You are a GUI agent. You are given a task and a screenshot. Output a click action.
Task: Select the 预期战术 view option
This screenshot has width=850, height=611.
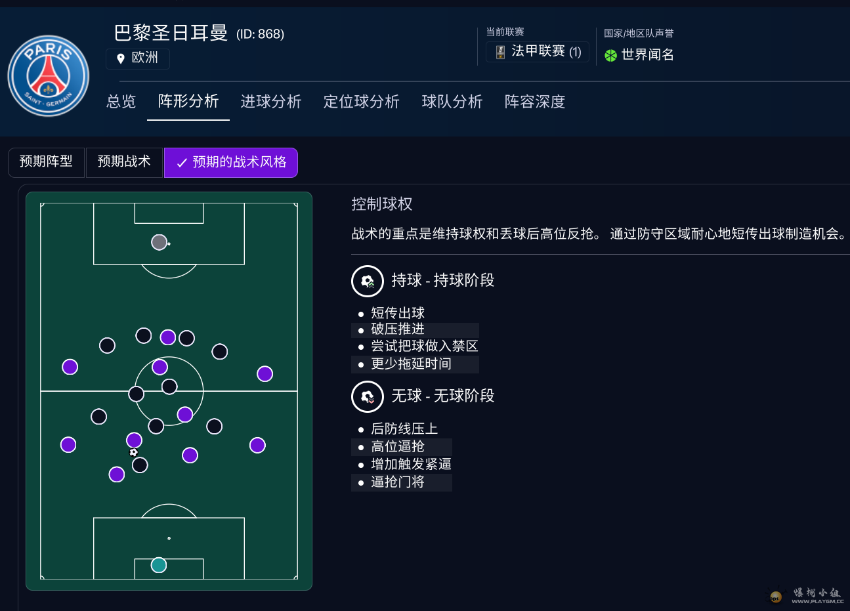[x=124, y=162]
